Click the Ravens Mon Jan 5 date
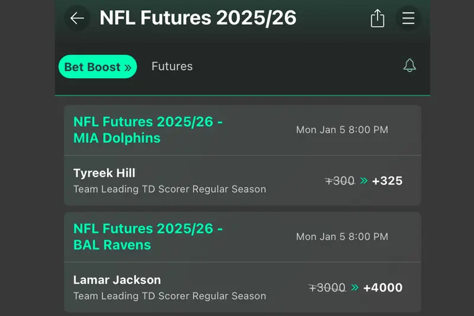The width and height of the screenshot is (474, 316). (342, 237)
